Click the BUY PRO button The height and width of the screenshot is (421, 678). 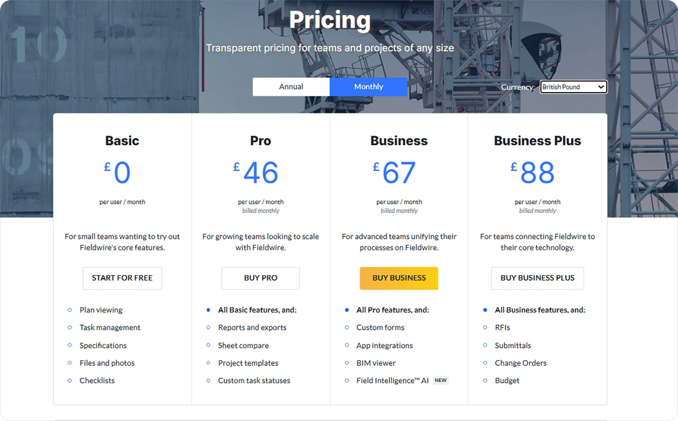(x=260, y=278)
